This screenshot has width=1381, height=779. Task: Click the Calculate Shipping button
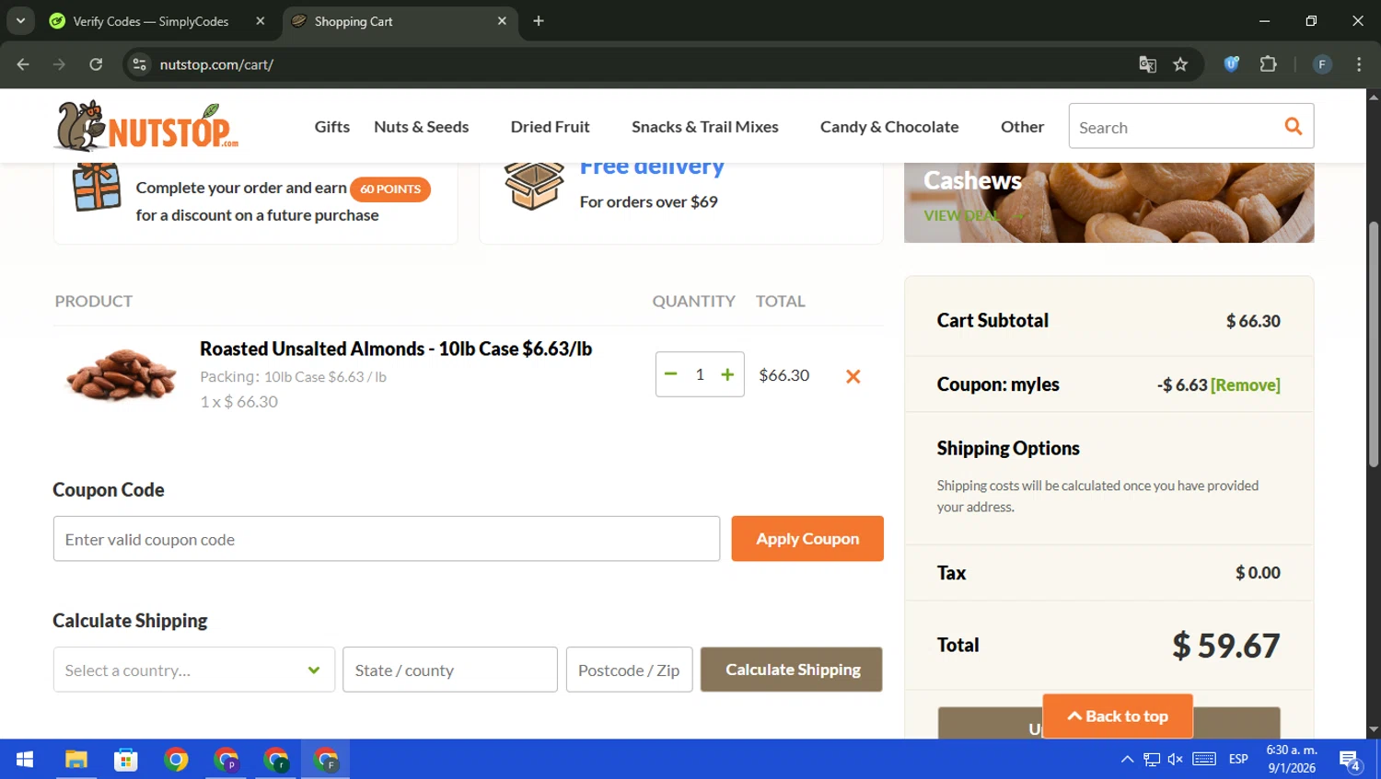tap(792, 670)
